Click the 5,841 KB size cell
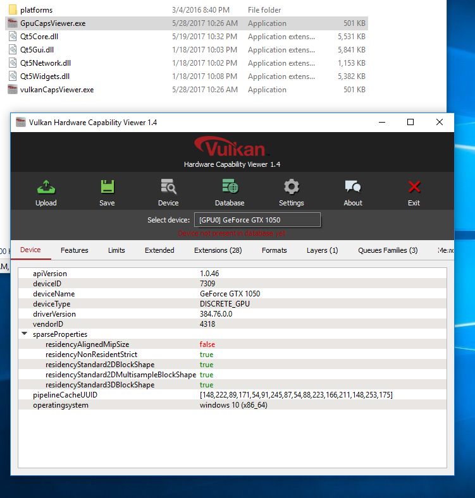The height and width of the screenshot is (498, 475). 351,50
